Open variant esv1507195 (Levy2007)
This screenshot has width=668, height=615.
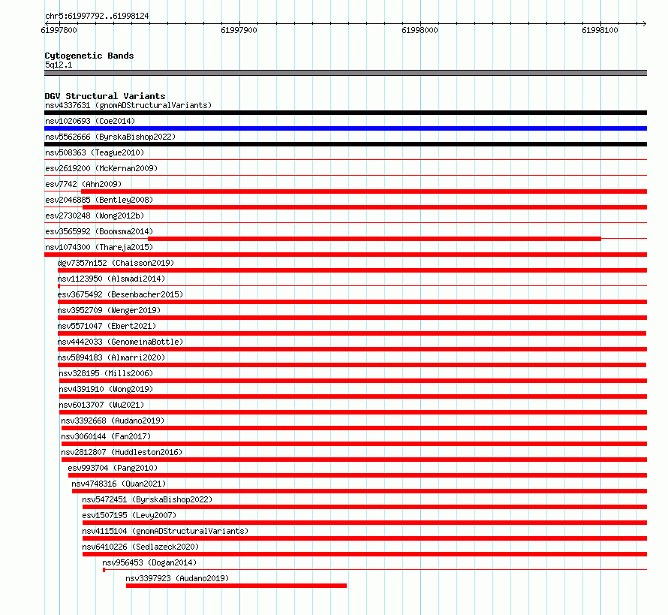pyautogui.click(x=130, y=515)
